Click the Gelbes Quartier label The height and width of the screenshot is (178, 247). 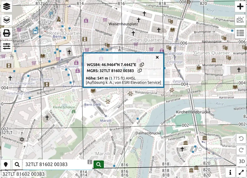point(145,40)
